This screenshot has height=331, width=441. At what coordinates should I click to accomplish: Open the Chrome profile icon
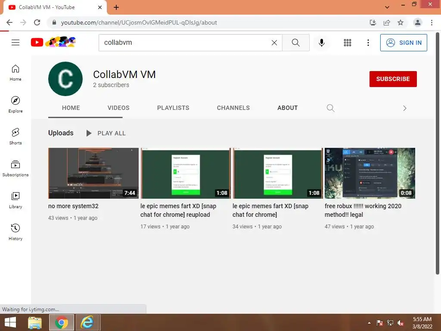pyautogui.click(x=418, y=22)
